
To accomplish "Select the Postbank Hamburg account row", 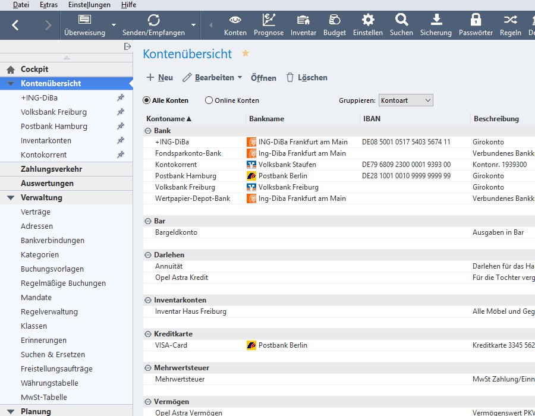I will [185, 176].
